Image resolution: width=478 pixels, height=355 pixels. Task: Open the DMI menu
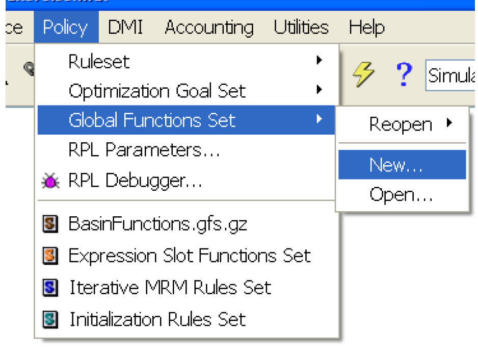[x=127, y=28]
